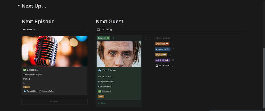
Task: Click the speech bubble icon next to Tom O'Brien title
Action: 100,71
